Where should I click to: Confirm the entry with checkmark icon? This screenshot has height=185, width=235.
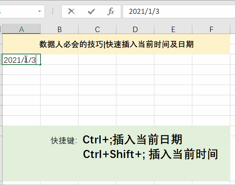[x=91, y=12]
